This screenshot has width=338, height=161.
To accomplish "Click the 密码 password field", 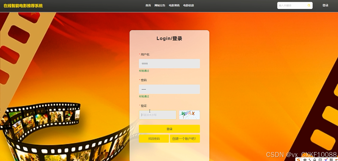I will pyautogui.click(x=169, y=89).
